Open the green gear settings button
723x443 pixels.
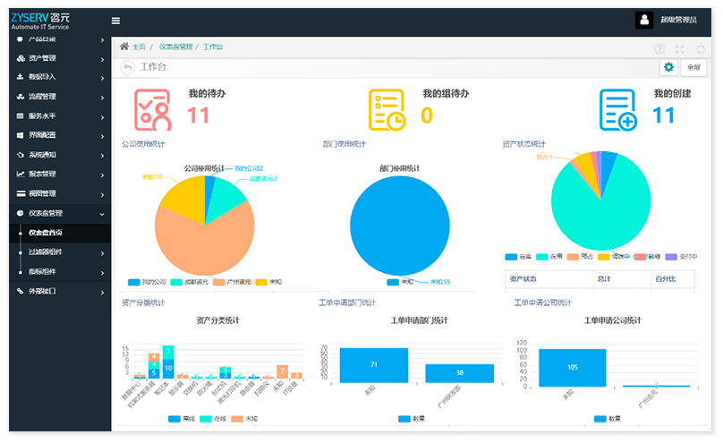(668, 68)
